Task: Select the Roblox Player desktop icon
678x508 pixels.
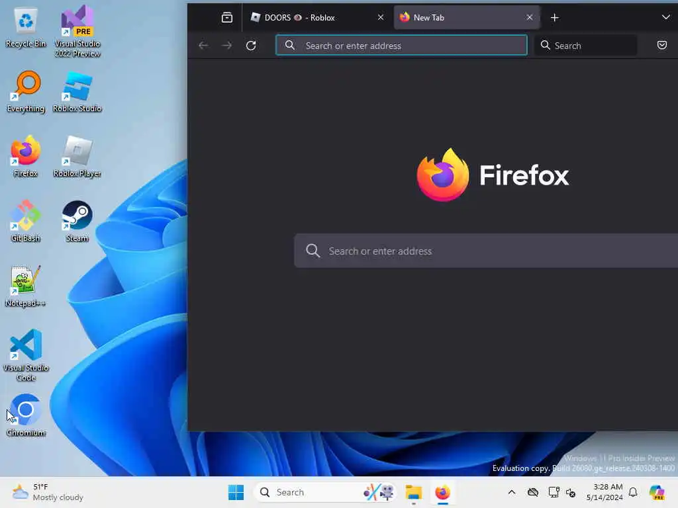Action: tap(77, 156)
